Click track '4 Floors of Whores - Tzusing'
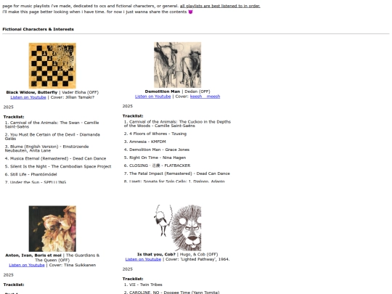 [155, 134]
